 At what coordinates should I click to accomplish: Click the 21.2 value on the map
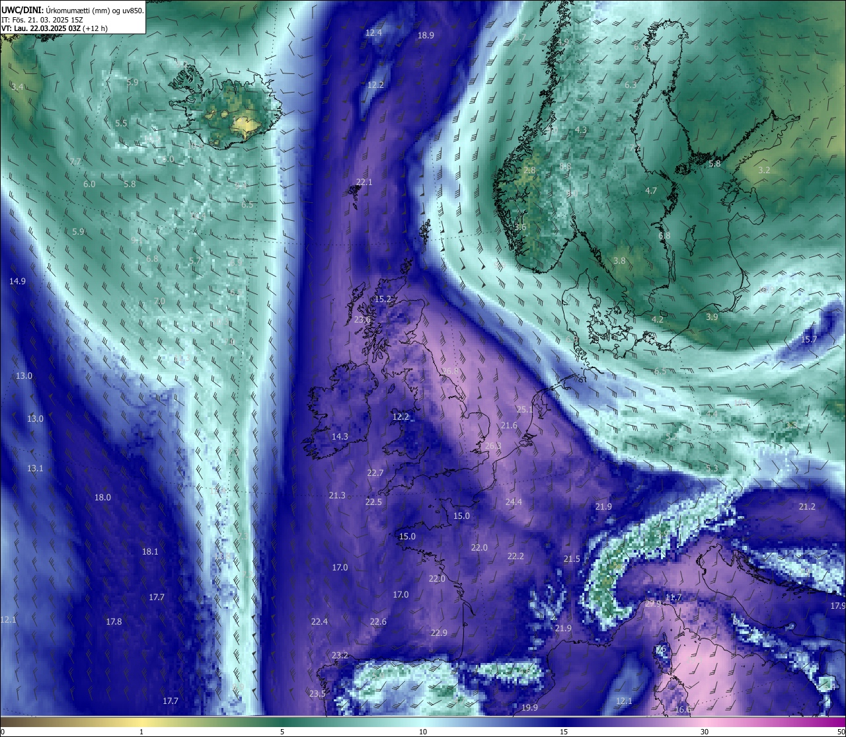click(x=807, y=507)
